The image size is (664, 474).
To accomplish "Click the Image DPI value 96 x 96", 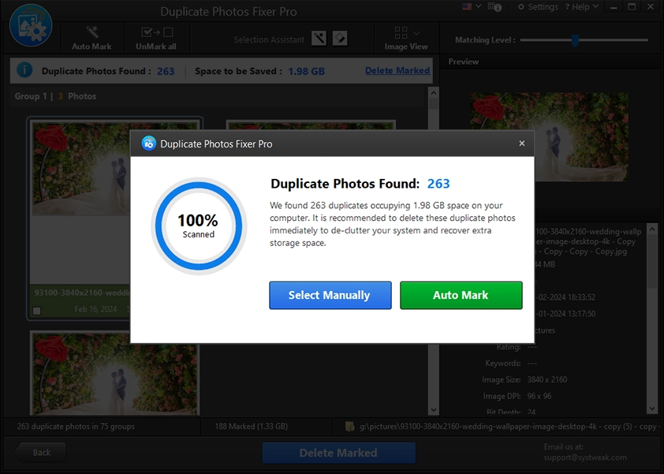I will pyautogui.click(x=539, y=396).
